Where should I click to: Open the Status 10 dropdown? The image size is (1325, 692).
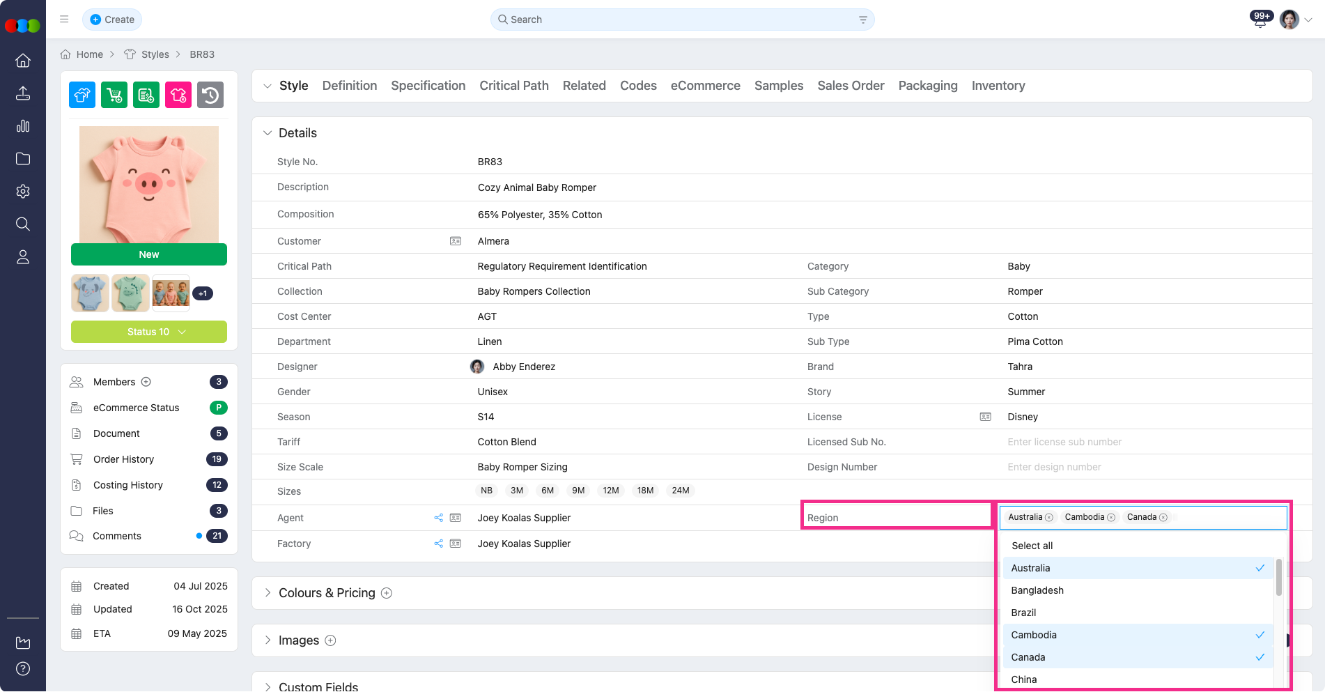tap(149, 332)
